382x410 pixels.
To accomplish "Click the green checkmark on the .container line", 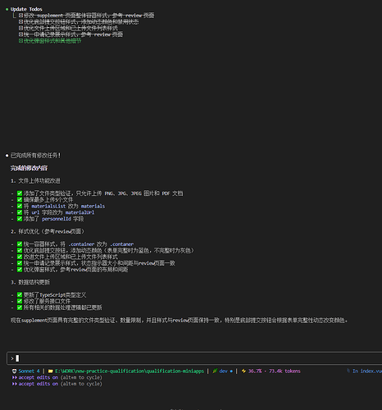I will tap(20, 244).
